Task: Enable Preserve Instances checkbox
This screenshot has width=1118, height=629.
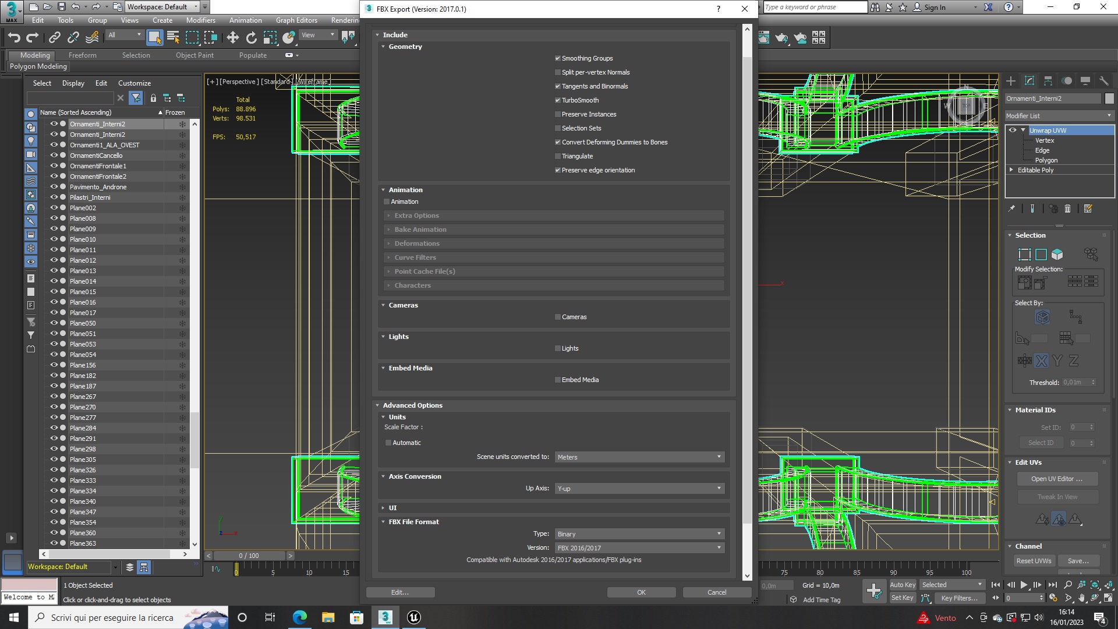Action: click(558, 114)
